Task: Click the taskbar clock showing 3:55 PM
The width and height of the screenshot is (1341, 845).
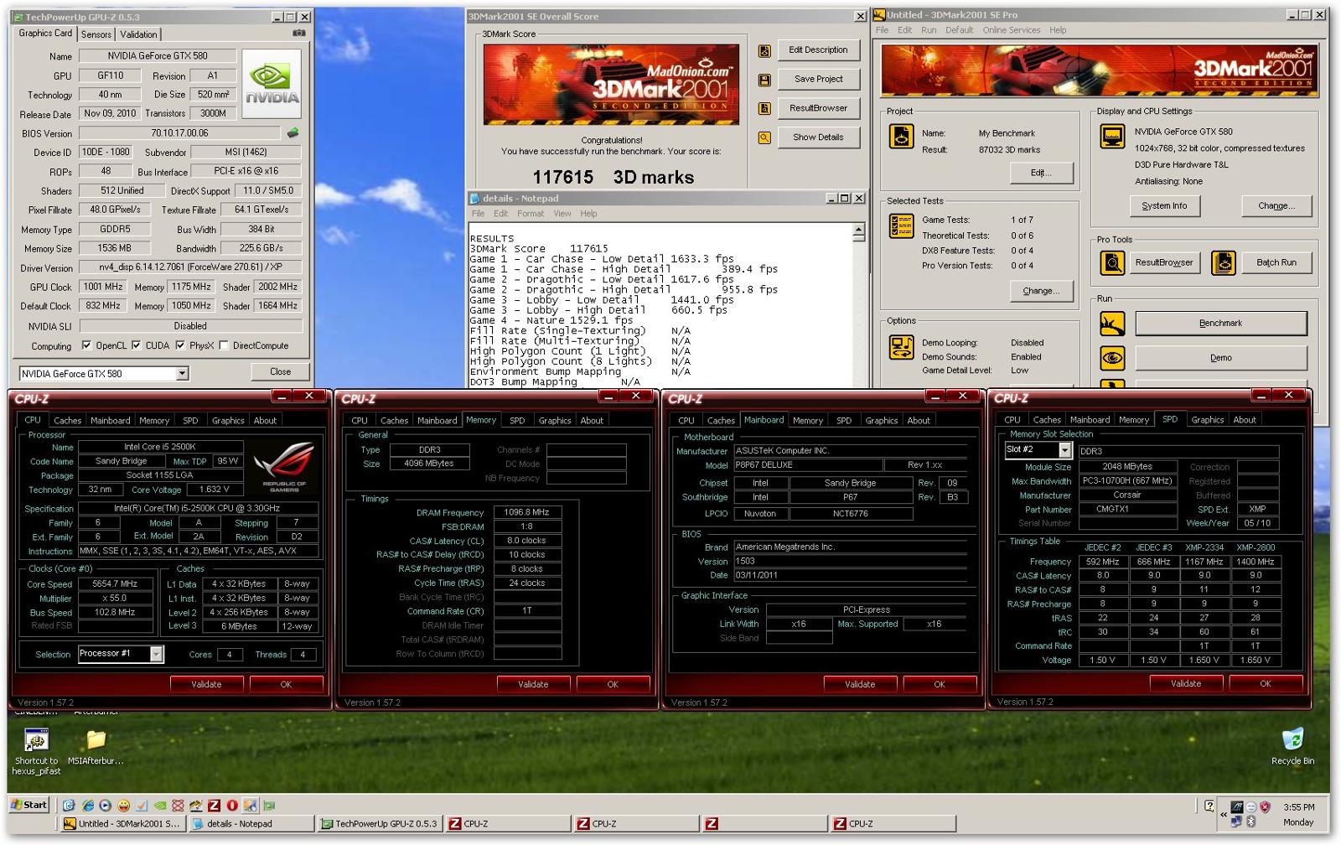Action: [1298, 807]
